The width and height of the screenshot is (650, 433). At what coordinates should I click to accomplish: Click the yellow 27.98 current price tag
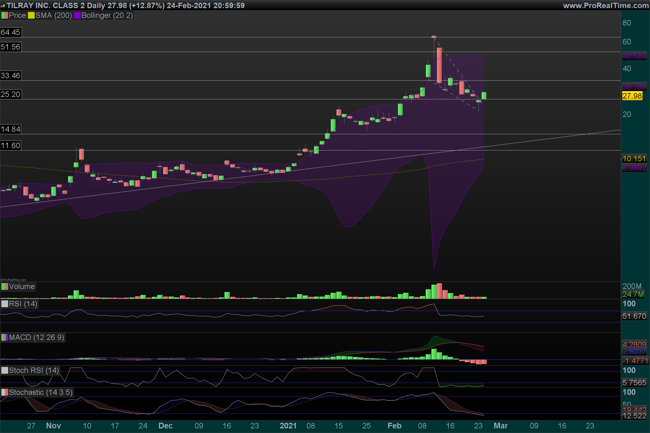[x=632, y=96]
